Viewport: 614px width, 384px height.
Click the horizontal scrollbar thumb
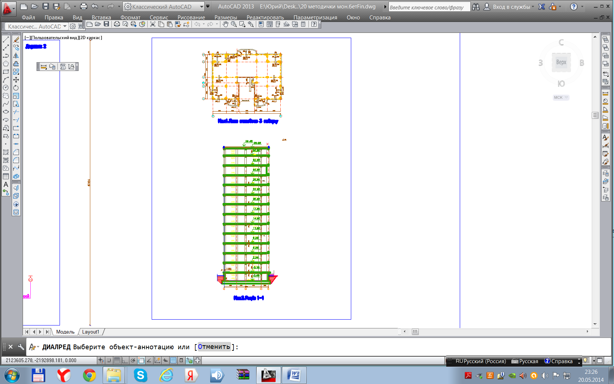(x=415, y=332)
